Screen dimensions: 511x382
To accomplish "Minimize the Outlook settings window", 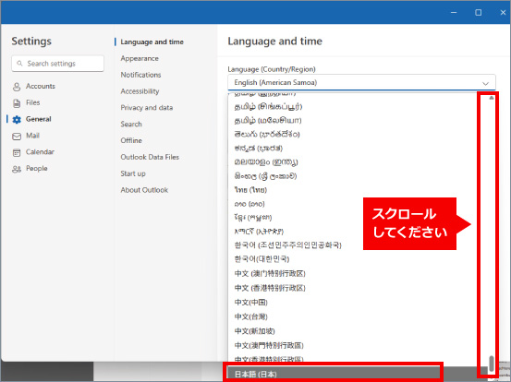I will pos(454,12).
